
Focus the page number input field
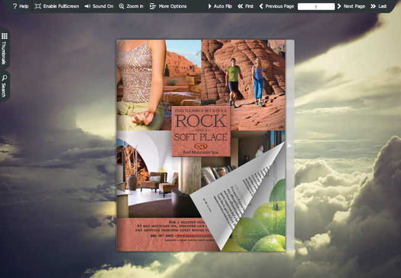tap(316, 7)
